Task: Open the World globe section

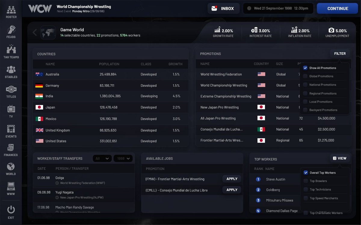Action: coord(11,169)
